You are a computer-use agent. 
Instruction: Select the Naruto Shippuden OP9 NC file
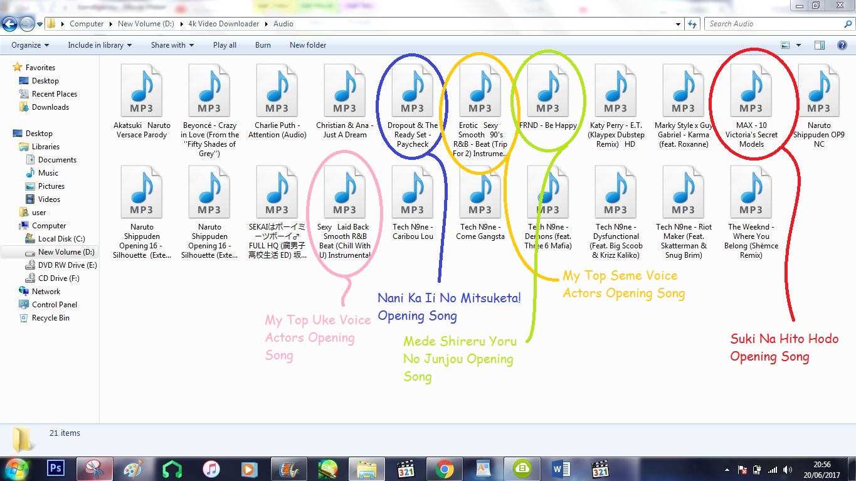point(819,105)
